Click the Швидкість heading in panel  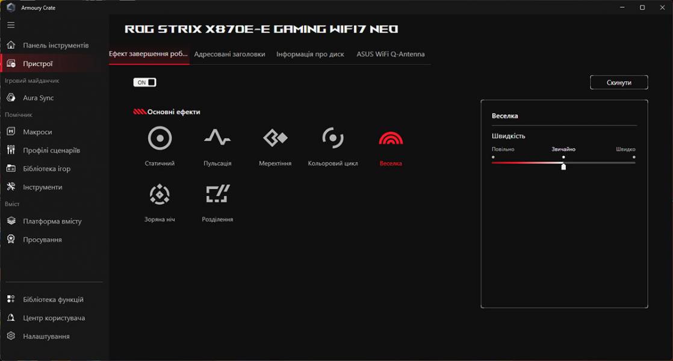pyautogui.click(x=509, y=136)
